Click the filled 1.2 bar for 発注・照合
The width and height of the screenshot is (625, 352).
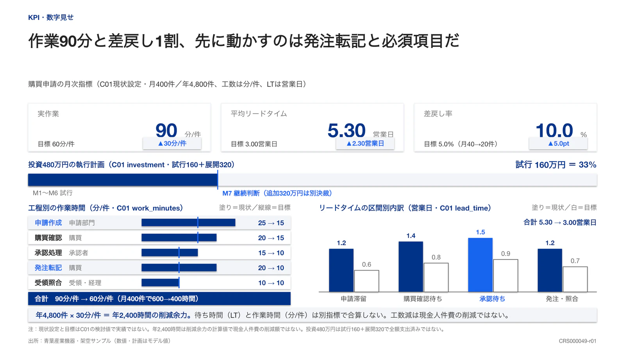pos(550,270)
